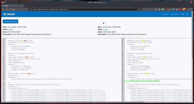Screen dimensions: 194x104
Task: Click the window title 'MOSP — Mozilla Firefox'
Action: [97, 2]
